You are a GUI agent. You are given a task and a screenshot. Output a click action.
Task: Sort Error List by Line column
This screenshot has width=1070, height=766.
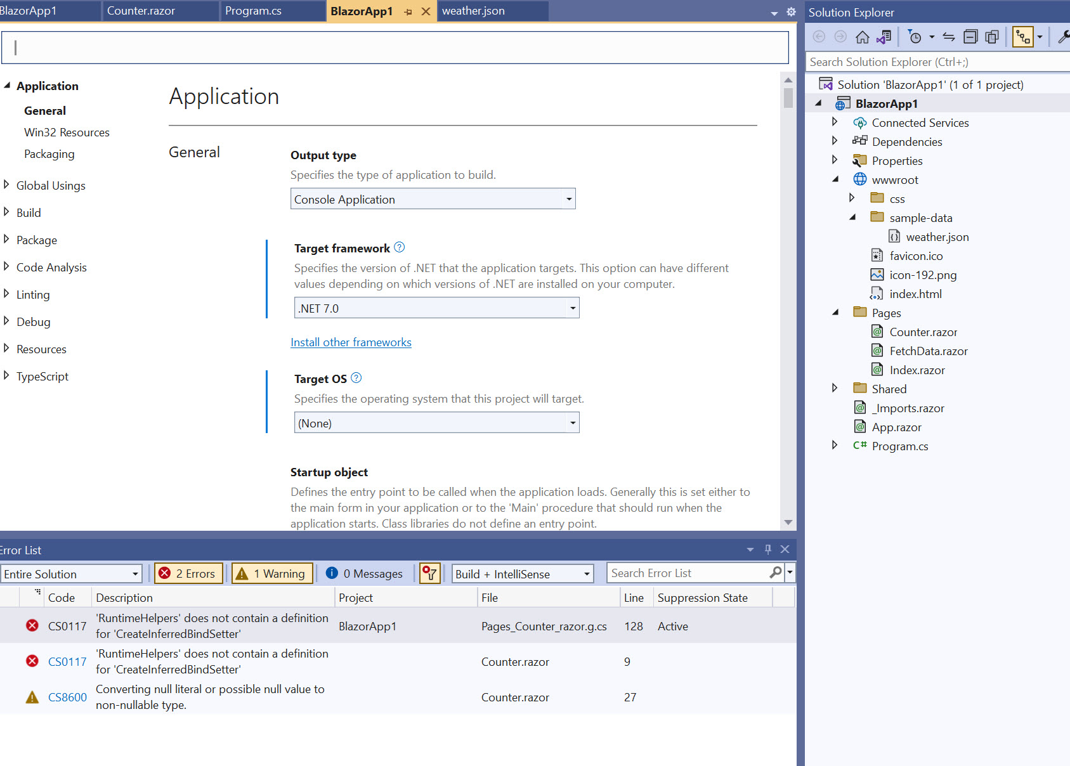pyautogui.click(x=636, y=597)
